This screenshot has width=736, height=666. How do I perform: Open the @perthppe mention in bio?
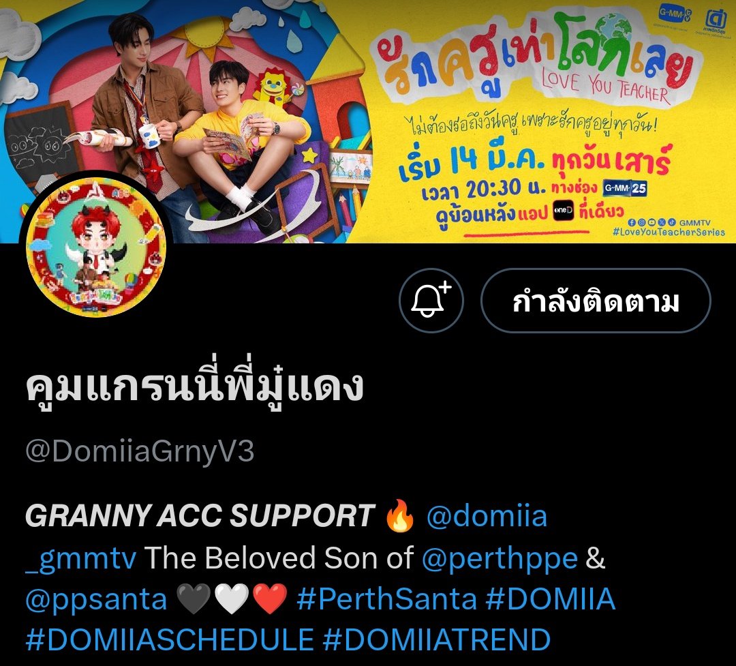(x=500, y=558)
